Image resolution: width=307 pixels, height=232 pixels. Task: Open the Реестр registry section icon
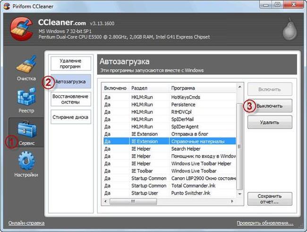pos(26,97)
